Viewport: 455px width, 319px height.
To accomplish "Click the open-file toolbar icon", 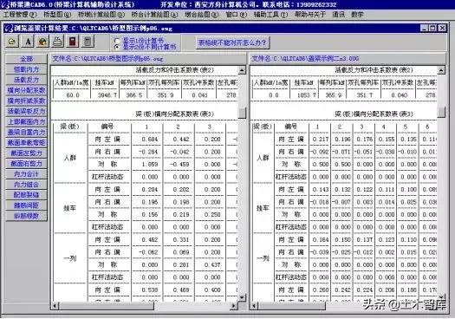I will coord(12,42).
